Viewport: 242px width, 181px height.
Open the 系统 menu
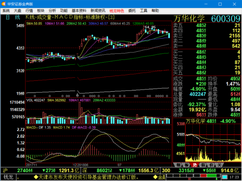pyautogui.click(x=6, y=11)
